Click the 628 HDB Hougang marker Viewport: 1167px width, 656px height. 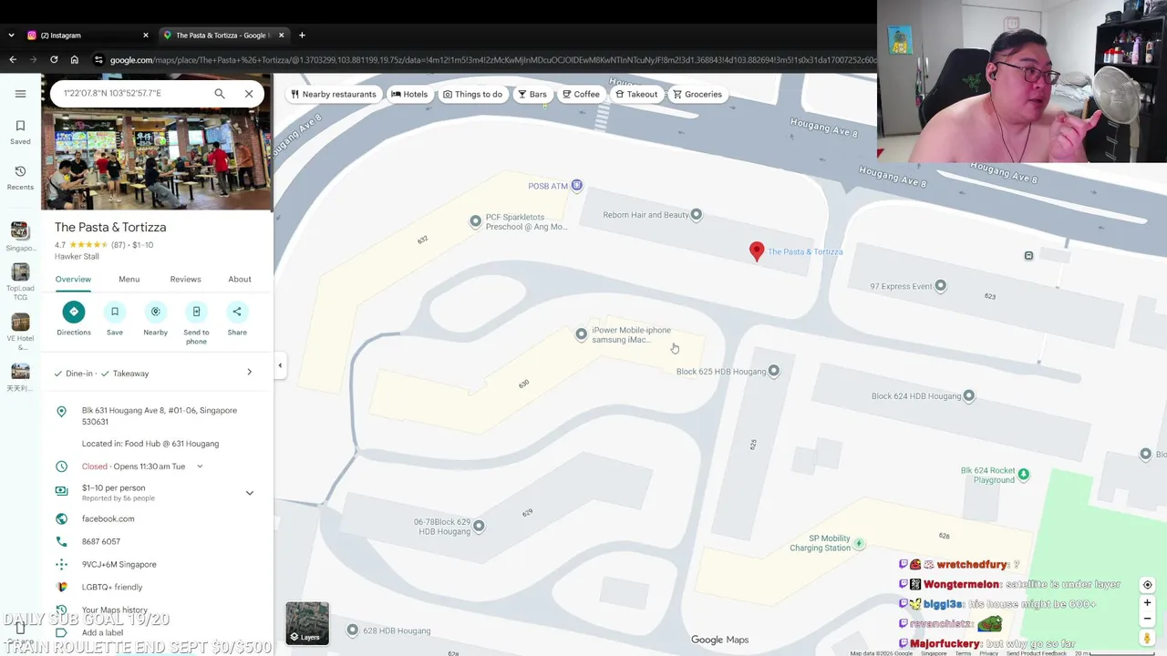353,630
